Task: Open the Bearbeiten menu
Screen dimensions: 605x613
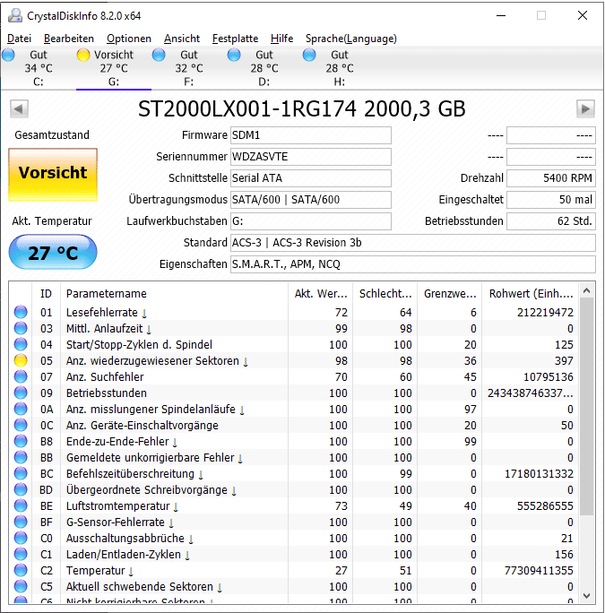Action: (x=69, y=39)
